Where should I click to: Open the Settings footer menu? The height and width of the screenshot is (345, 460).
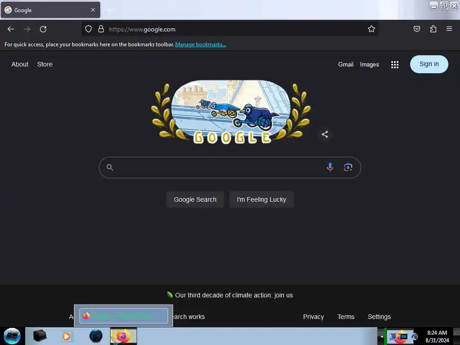coord(379,317)
